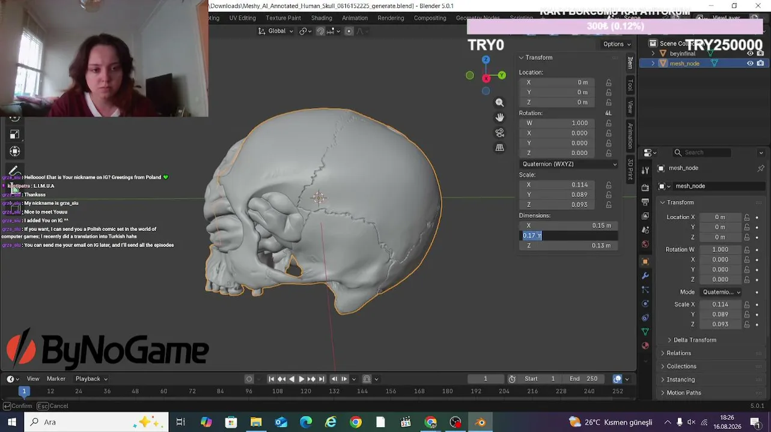Select the Scale tool in left toolbar
Viewport: 771px width, 432px height.
click(15, 134)
